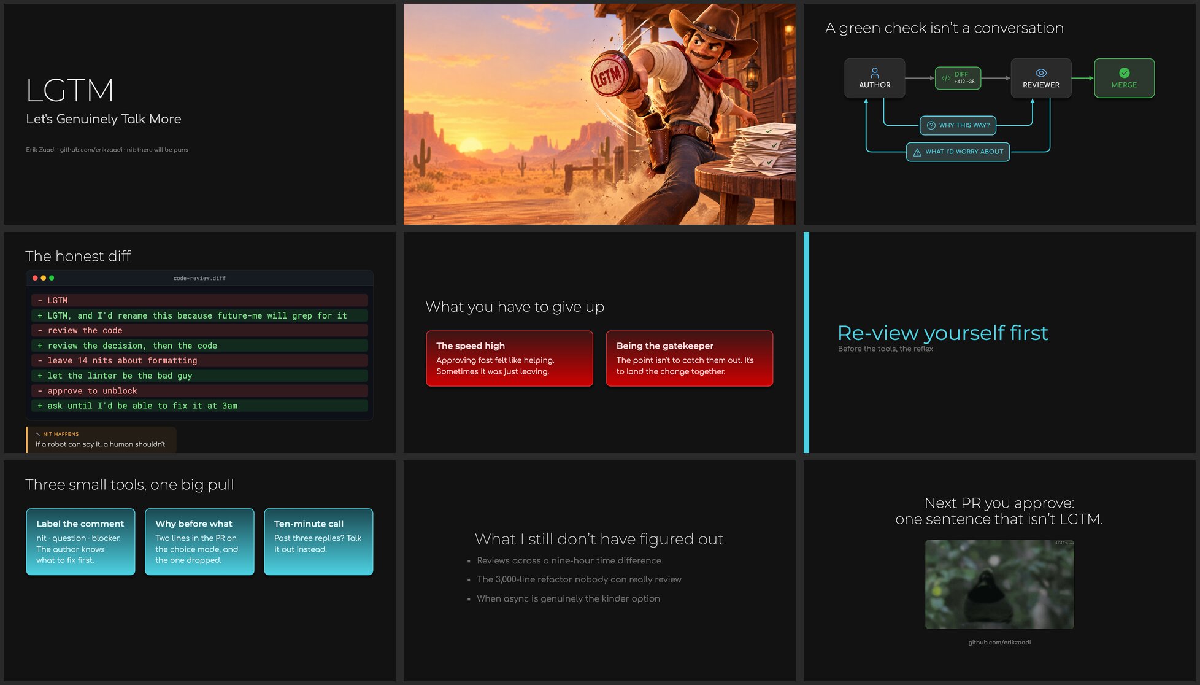Click '+ let the linter be the bad guy'
This screenshot has height=685, width=1200.
click(x=199, y=376)
